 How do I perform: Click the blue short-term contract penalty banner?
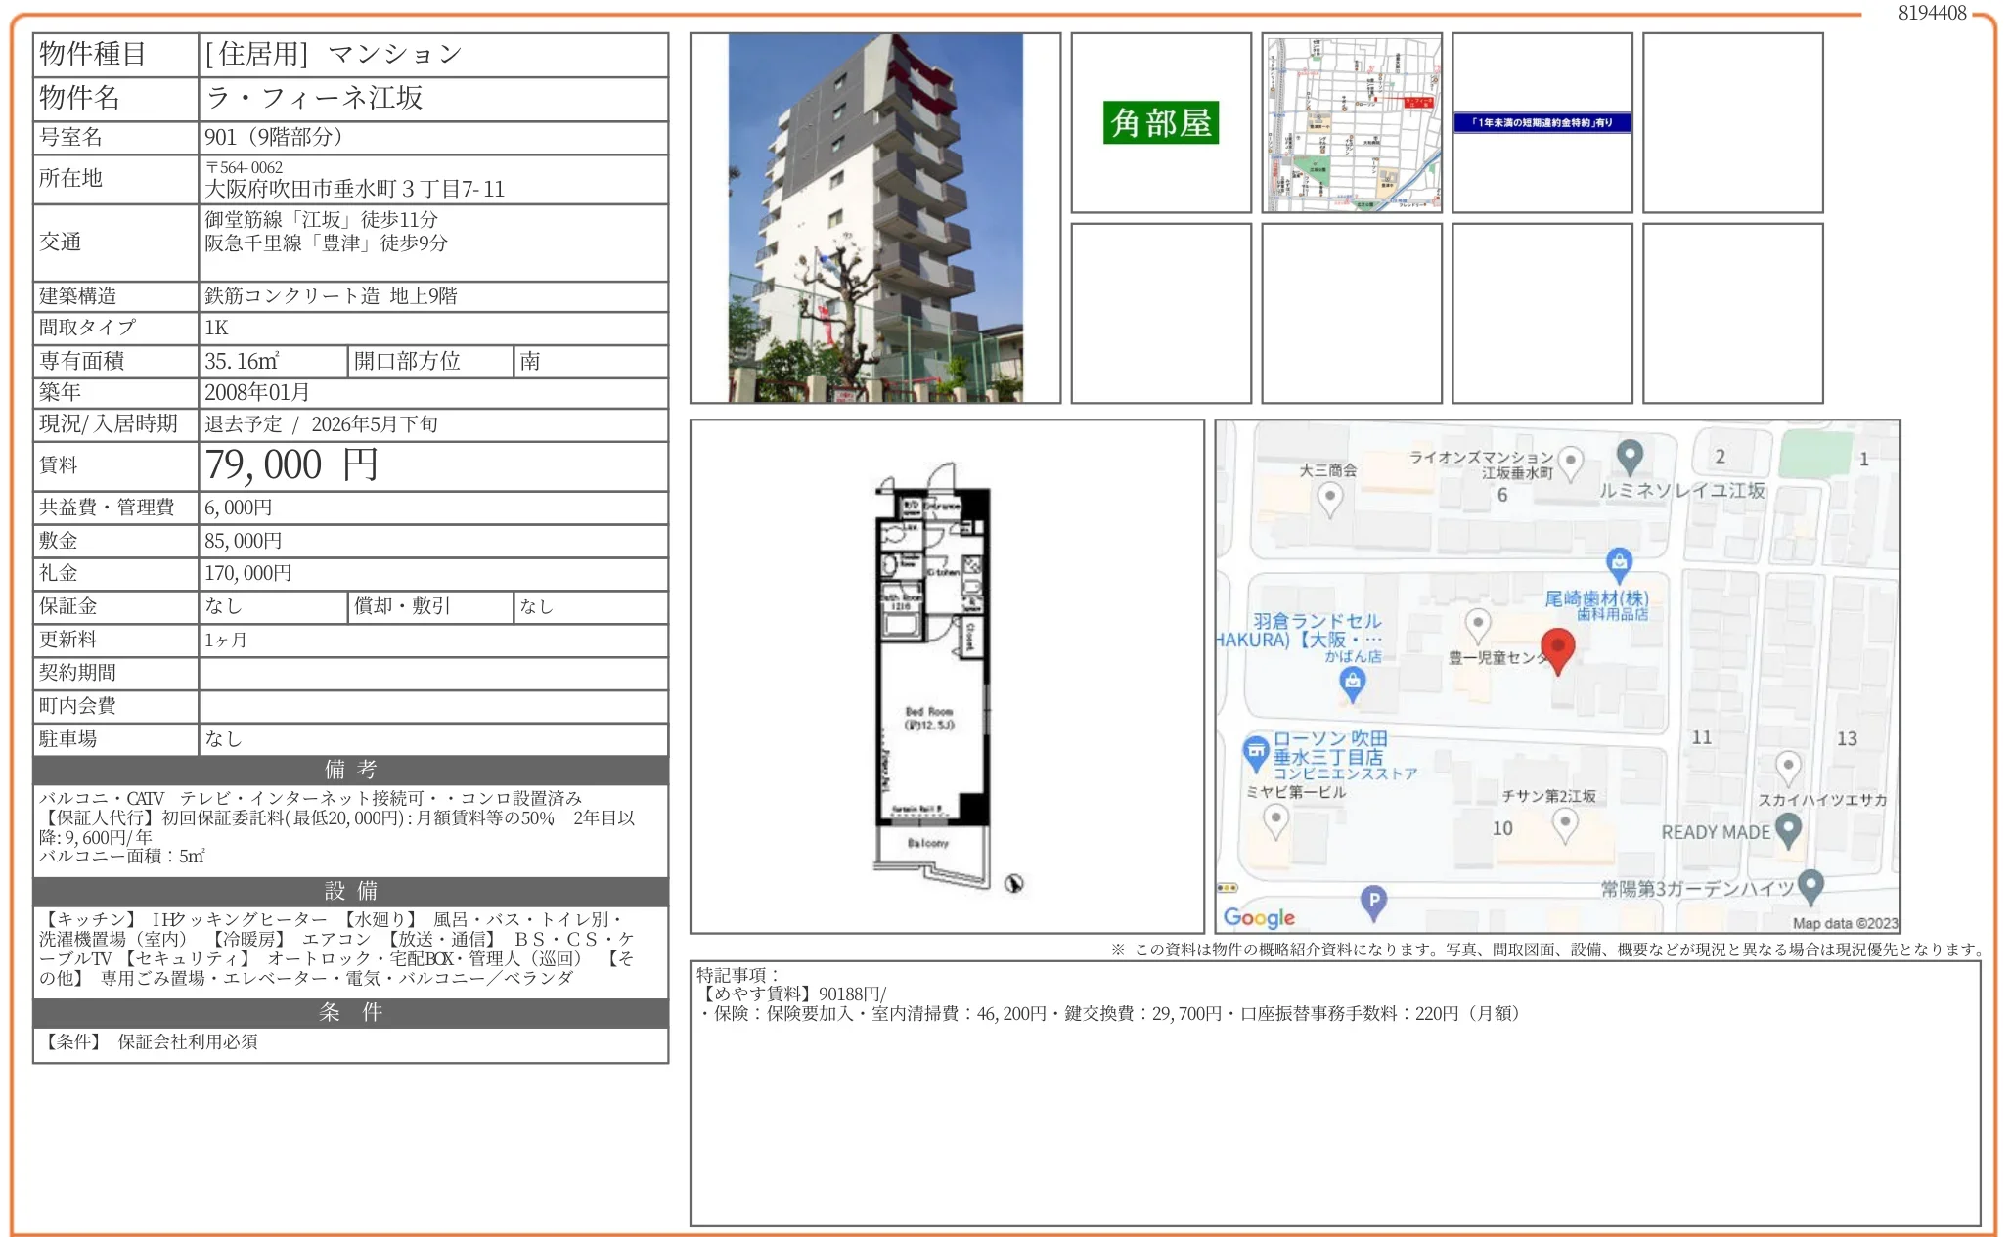(1542, 122)
